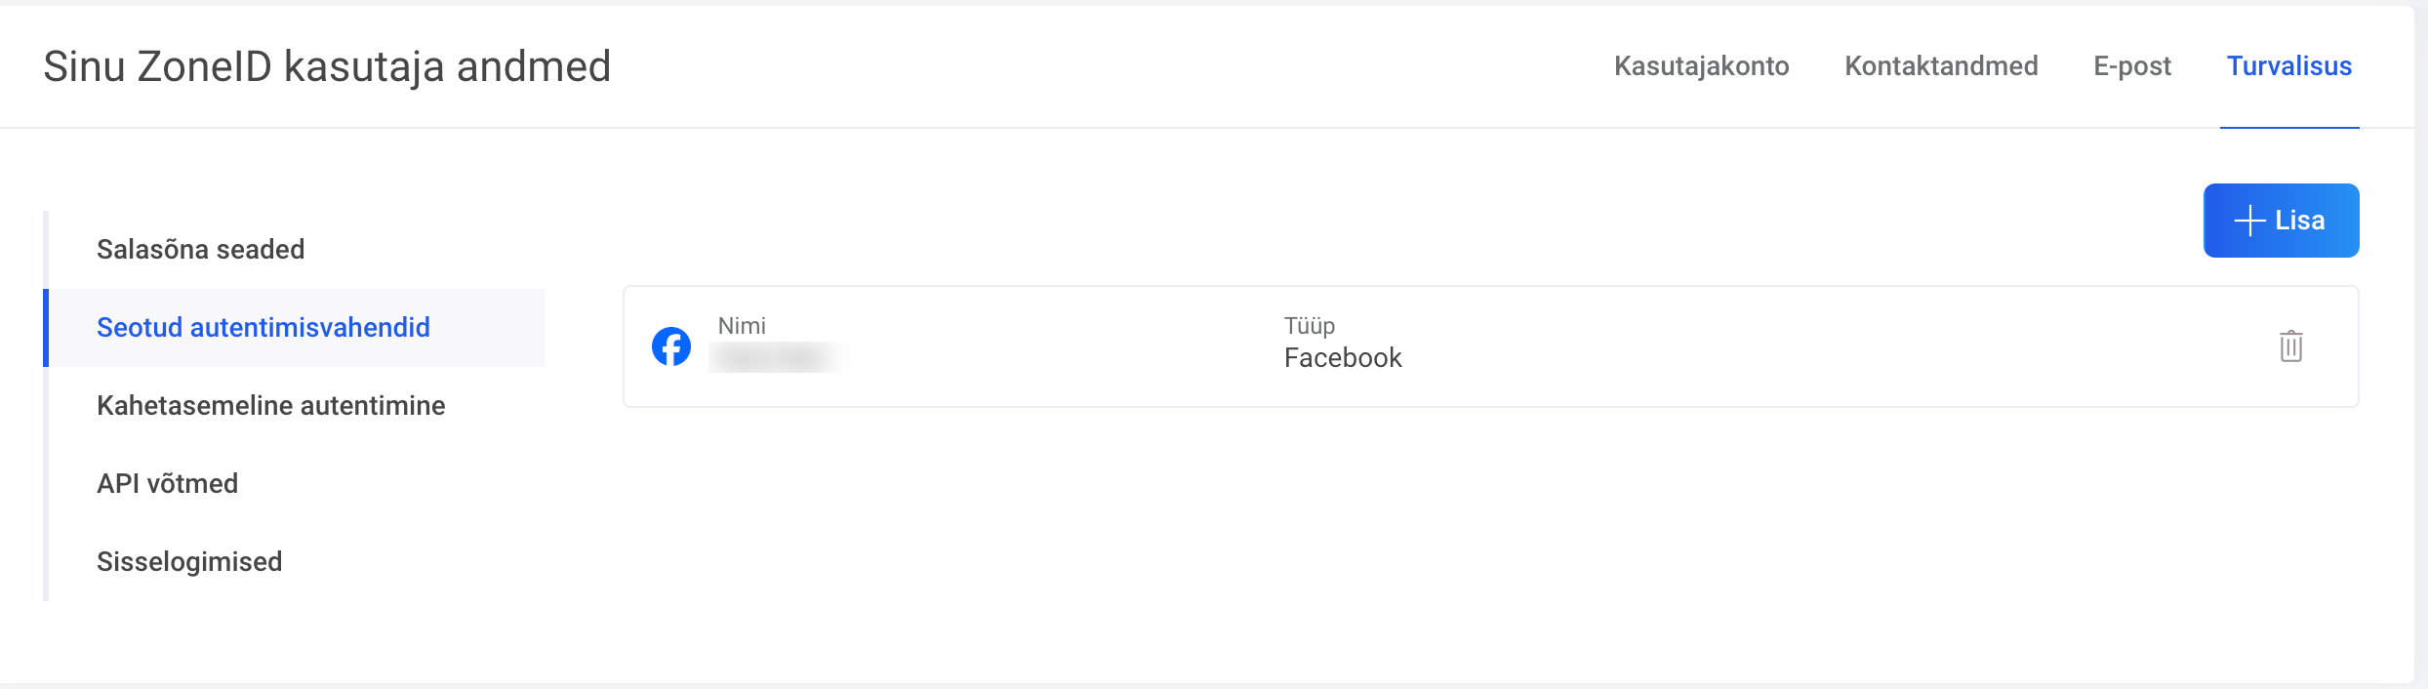Viewport: 2428px width, 689px height.
Task: Click the Tüüp column label
Action: (1309, 326)
